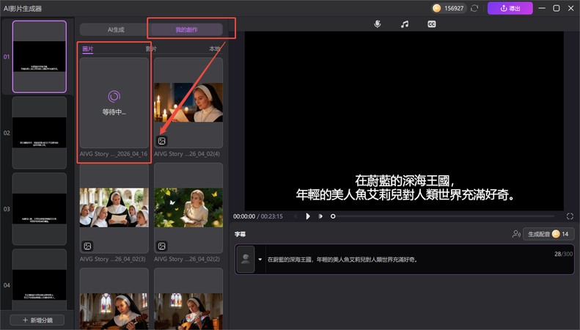
Task: Click the gold credits coin 156927
Action: point(436,8)
